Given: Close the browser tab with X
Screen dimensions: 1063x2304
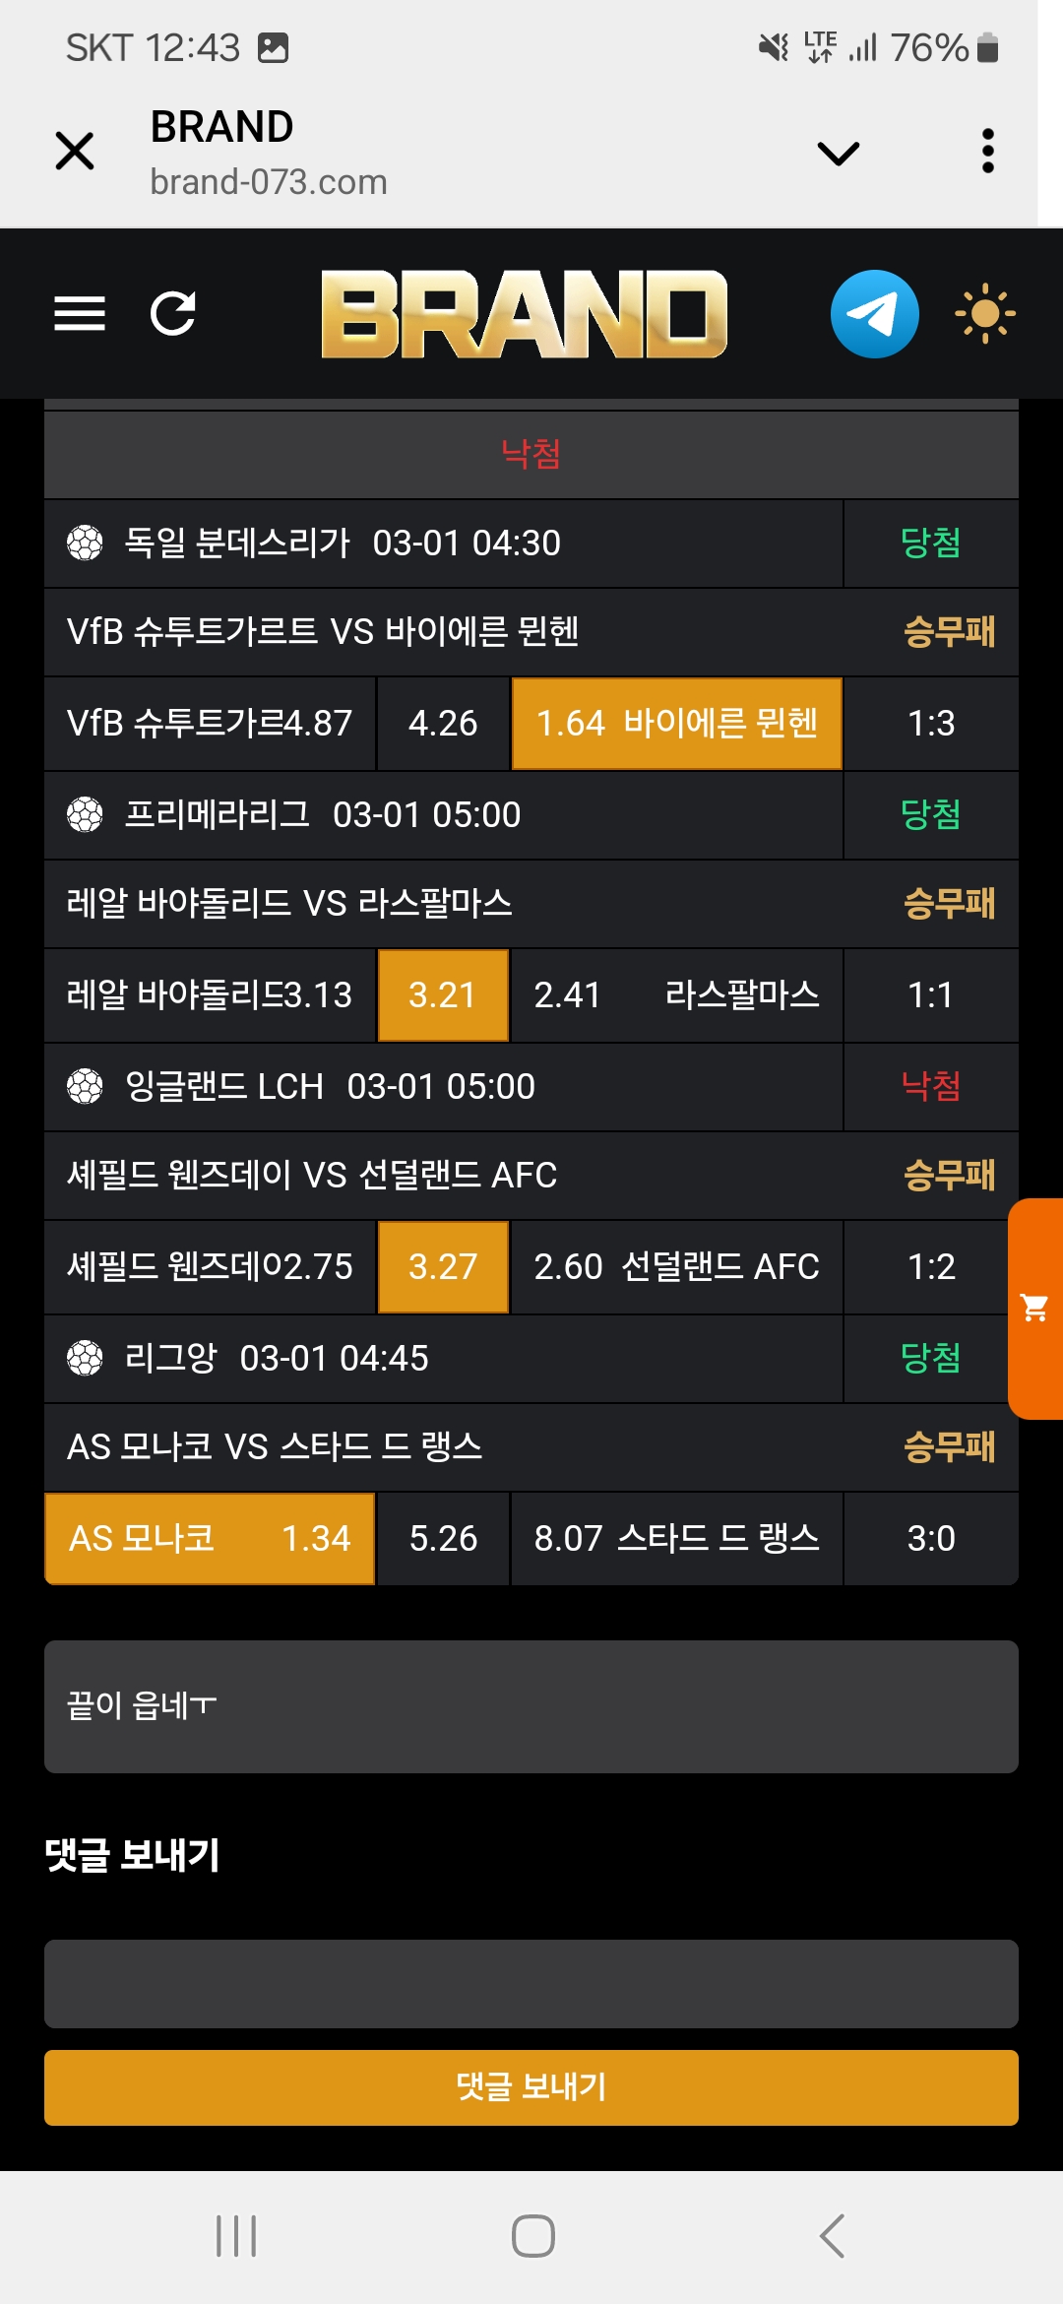Looking at the screenshot, I should pos(75,152).
